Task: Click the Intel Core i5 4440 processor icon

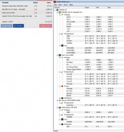Action: [60, 55]
